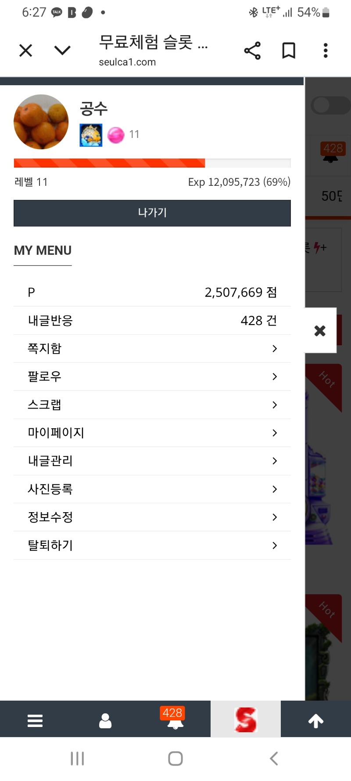Open the hamburger menu in bottom bar
The width and height of the screenshot is (351, 781).
click(35, 721)
